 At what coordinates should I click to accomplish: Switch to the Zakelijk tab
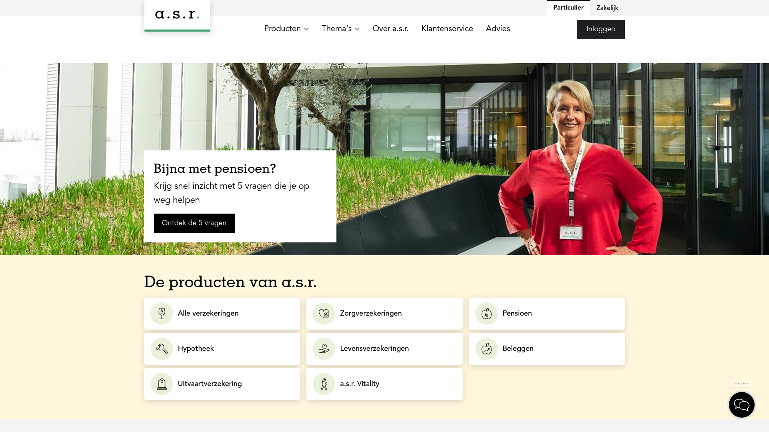pyautogui.click(x=607, y=8)
